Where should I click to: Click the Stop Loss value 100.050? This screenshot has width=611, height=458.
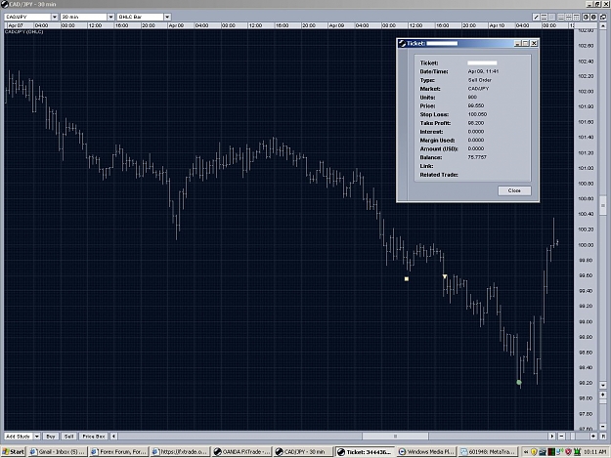(x=477, y=114)
